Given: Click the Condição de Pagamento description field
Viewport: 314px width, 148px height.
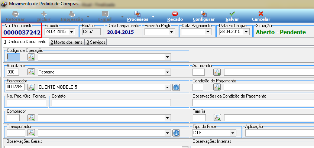Looking at the screenshot, I should pos(269,87).
